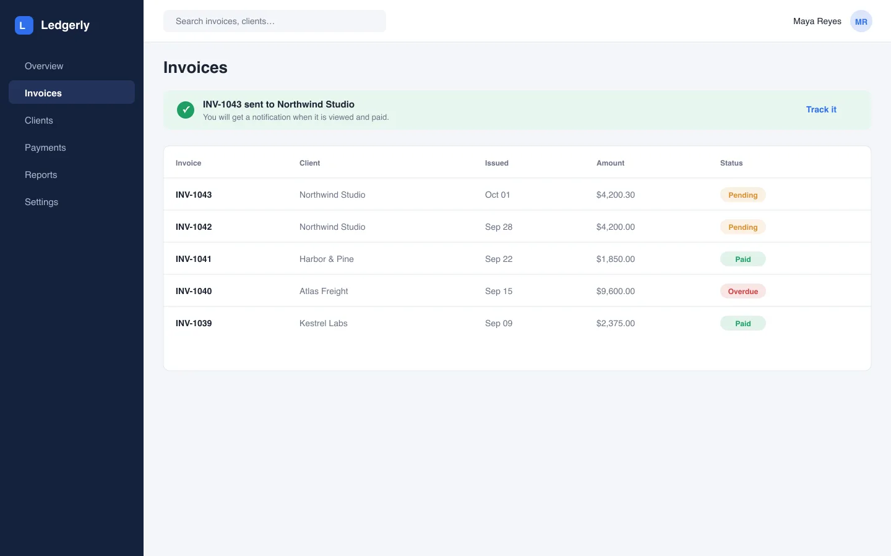Select Invoices in the sidebar
The height and width of the screenshot is (556, 891).
[x=72, y=93]
